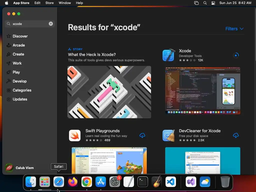Browse the Categories section

[x=19, y=90]
